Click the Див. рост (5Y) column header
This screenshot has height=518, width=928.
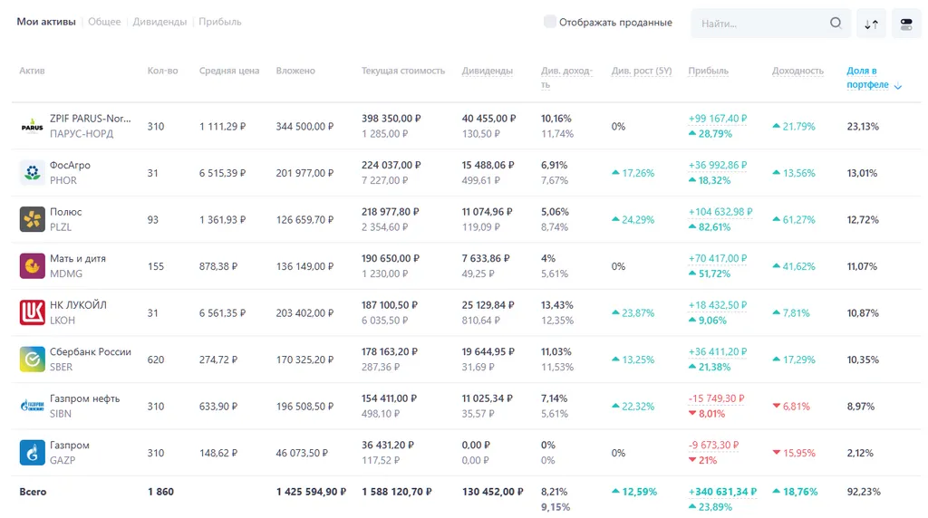point(642,71)
